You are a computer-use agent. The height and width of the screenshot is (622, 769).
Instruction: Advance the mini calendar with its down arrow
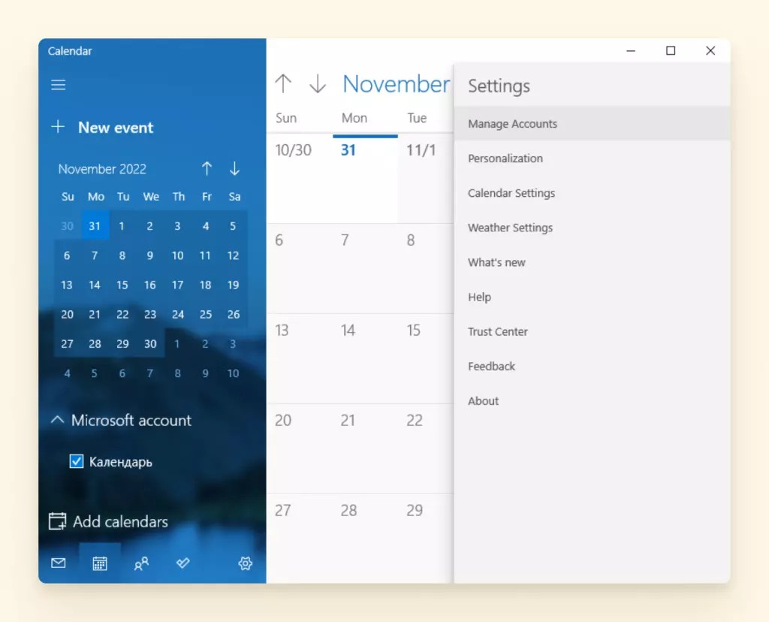click(x=234, y=168)
